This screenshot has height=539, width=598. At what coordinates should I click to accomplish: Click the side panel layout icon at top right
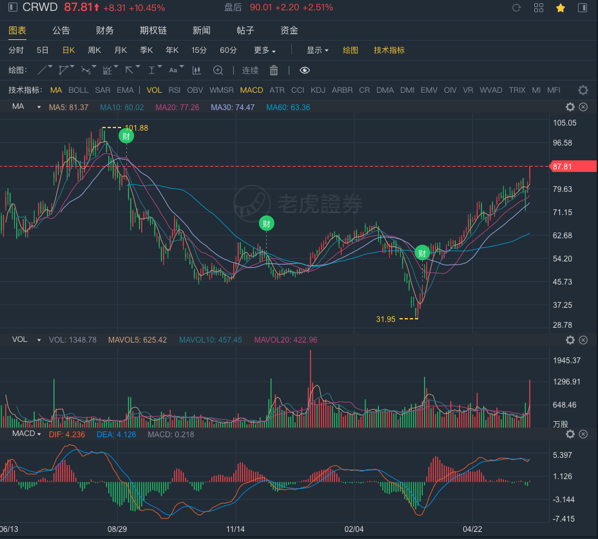(583, 8)
